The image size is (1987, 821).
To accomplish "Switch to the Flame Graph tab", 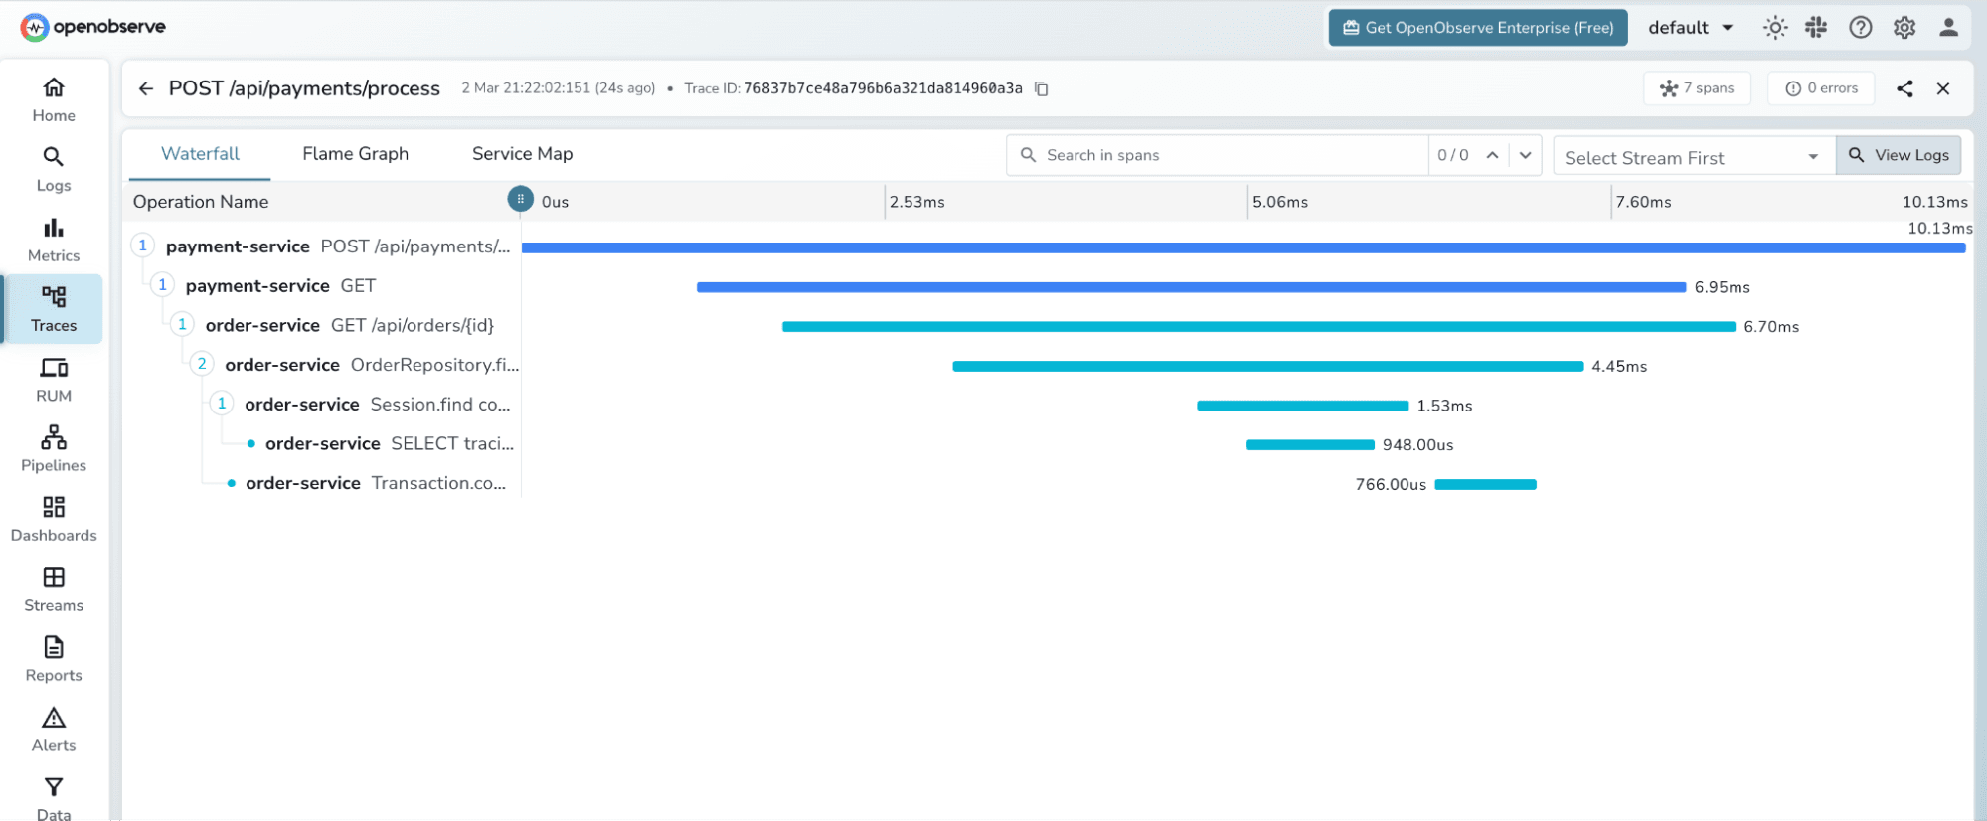I will (355, 154).
